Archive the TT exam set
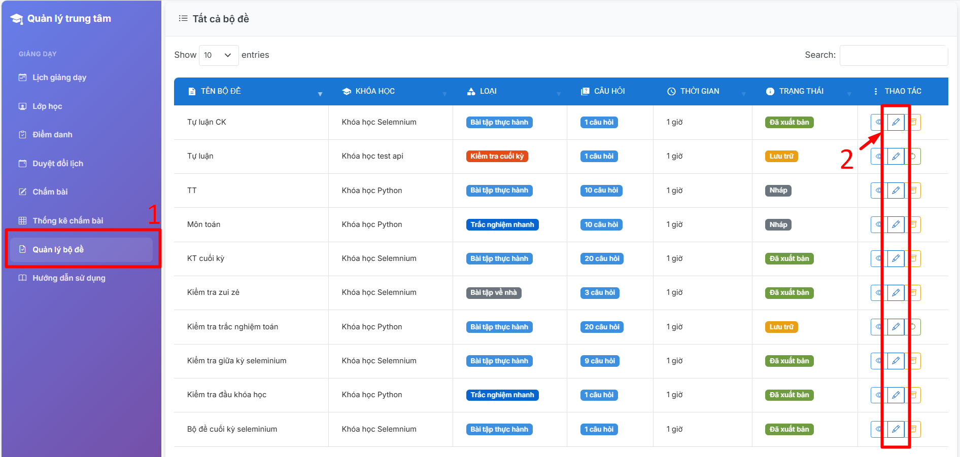 click(913, 191)
